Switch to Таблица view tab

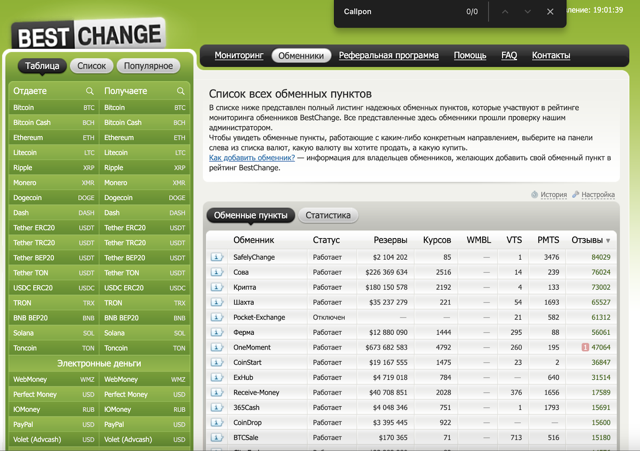click(42, 66)
